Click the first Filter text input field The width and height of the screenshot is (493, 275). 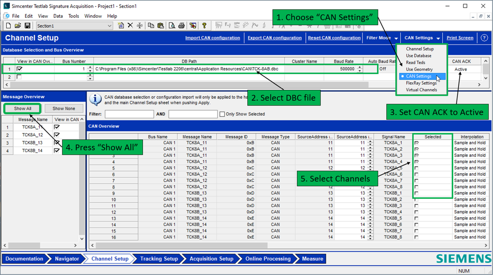[x=129, y=114]
